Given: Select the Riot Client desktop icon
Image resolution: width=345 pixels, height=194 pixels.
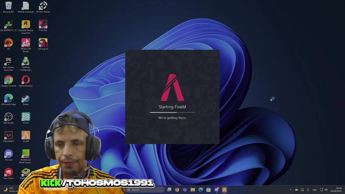Looking at the screenshot, I should pos(9,174).
